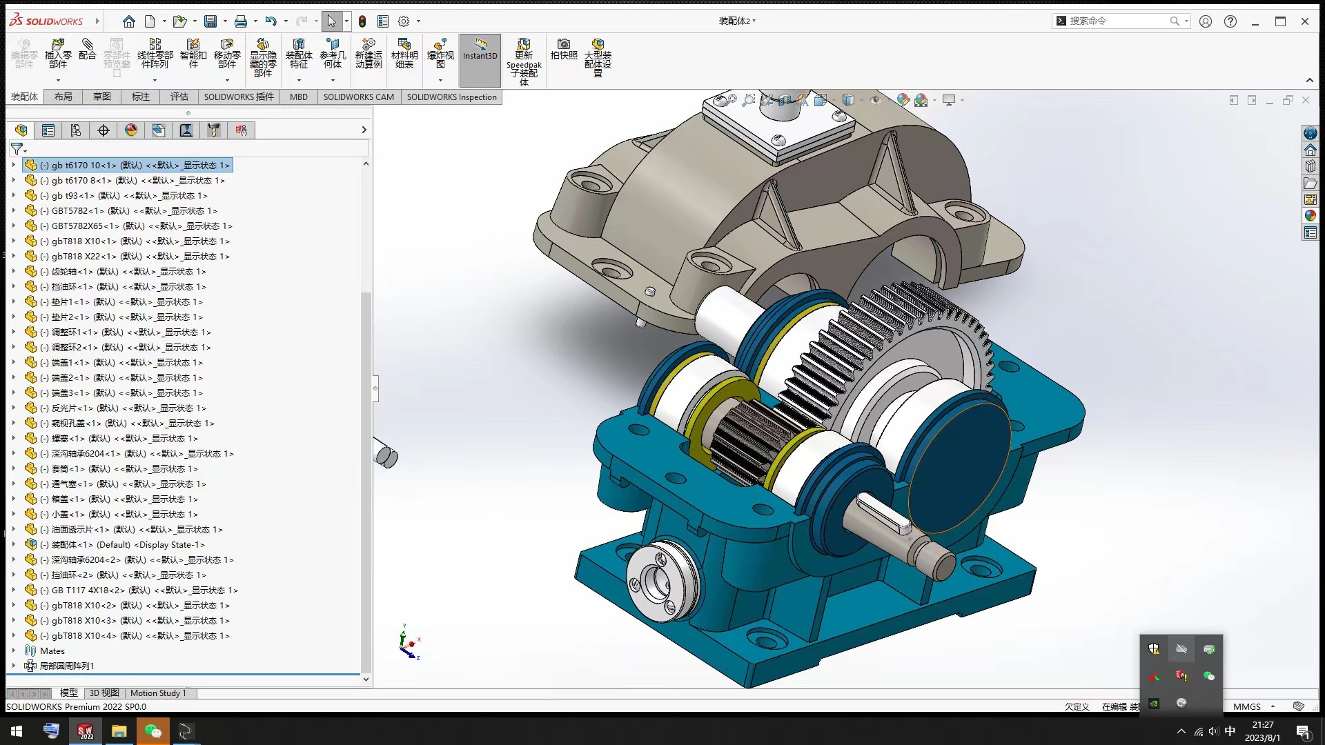Click Apply Scene icon in view toolbar
1325x745 pixels.
tap(921, 100)
